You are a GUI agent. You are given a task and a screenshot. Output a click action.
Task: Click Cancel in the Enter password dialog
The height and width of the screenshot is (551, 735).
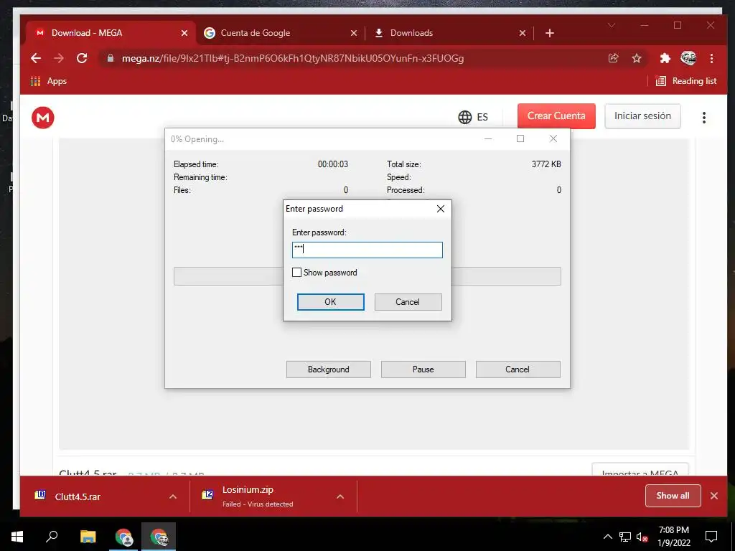(408, 302)
